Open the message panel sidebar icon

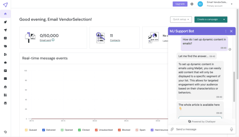(x=6, y=71)
